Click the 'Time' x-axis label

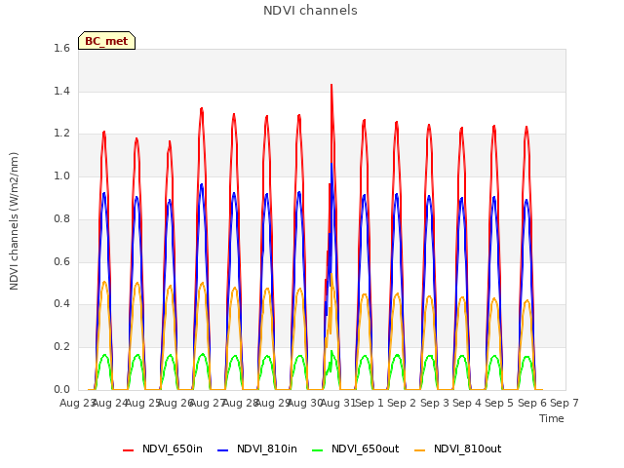pyautogui.click(x=552, y=418)
